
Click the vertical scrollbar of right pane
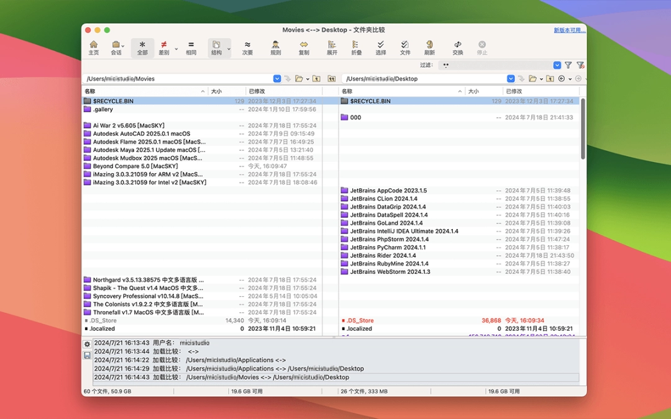click(x=583, y=130)
